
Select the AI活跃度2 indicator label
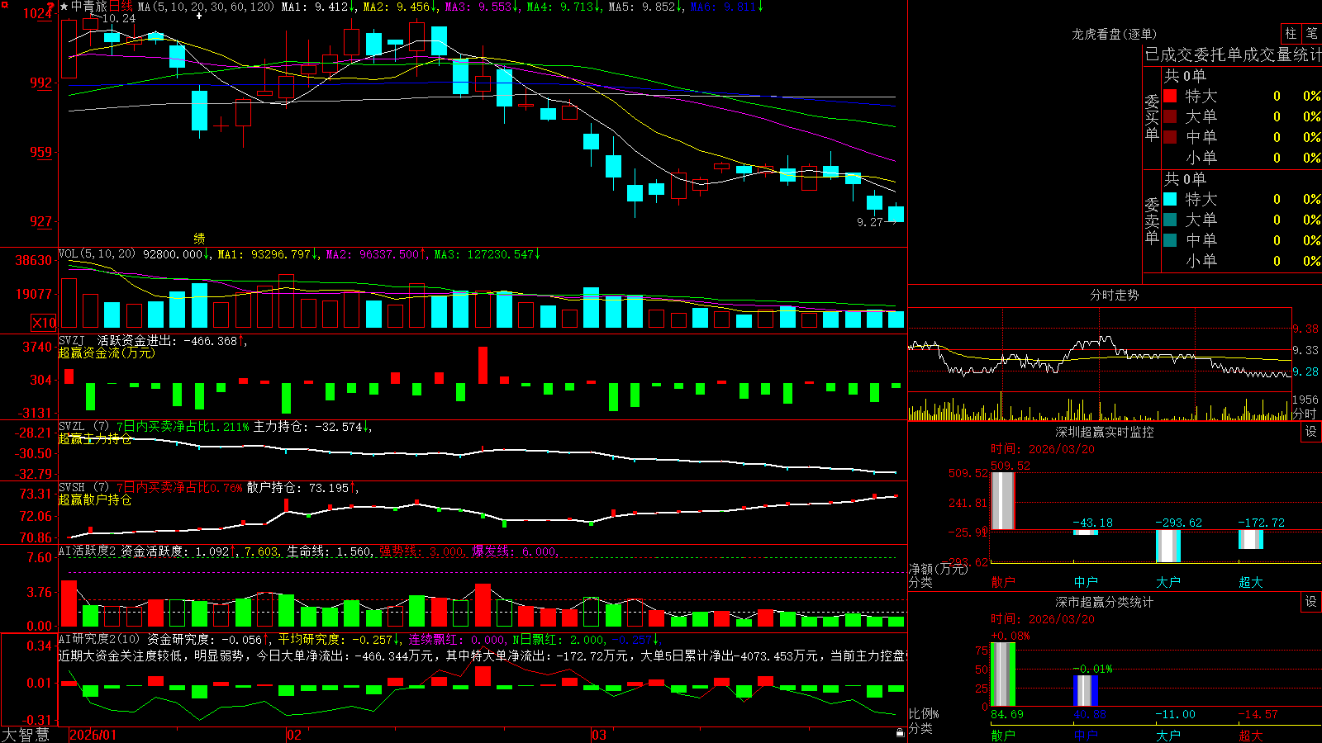87,551
